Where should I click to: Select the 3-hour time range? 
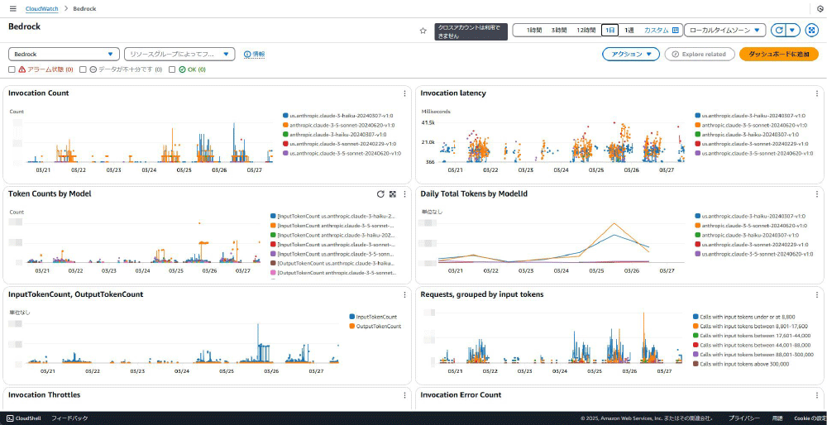(x=559, y=30)
